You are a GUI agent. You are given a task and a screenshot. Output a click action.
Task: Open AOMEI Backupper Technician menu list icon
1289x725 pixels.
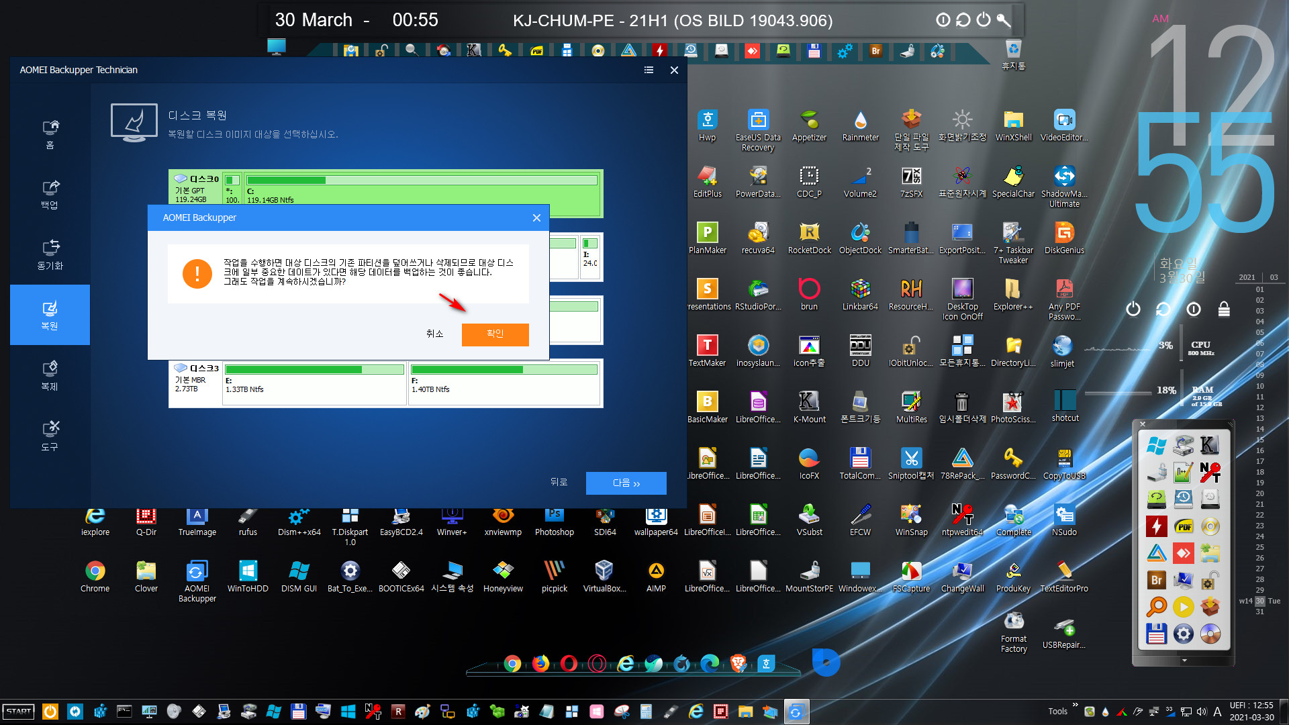649,70
